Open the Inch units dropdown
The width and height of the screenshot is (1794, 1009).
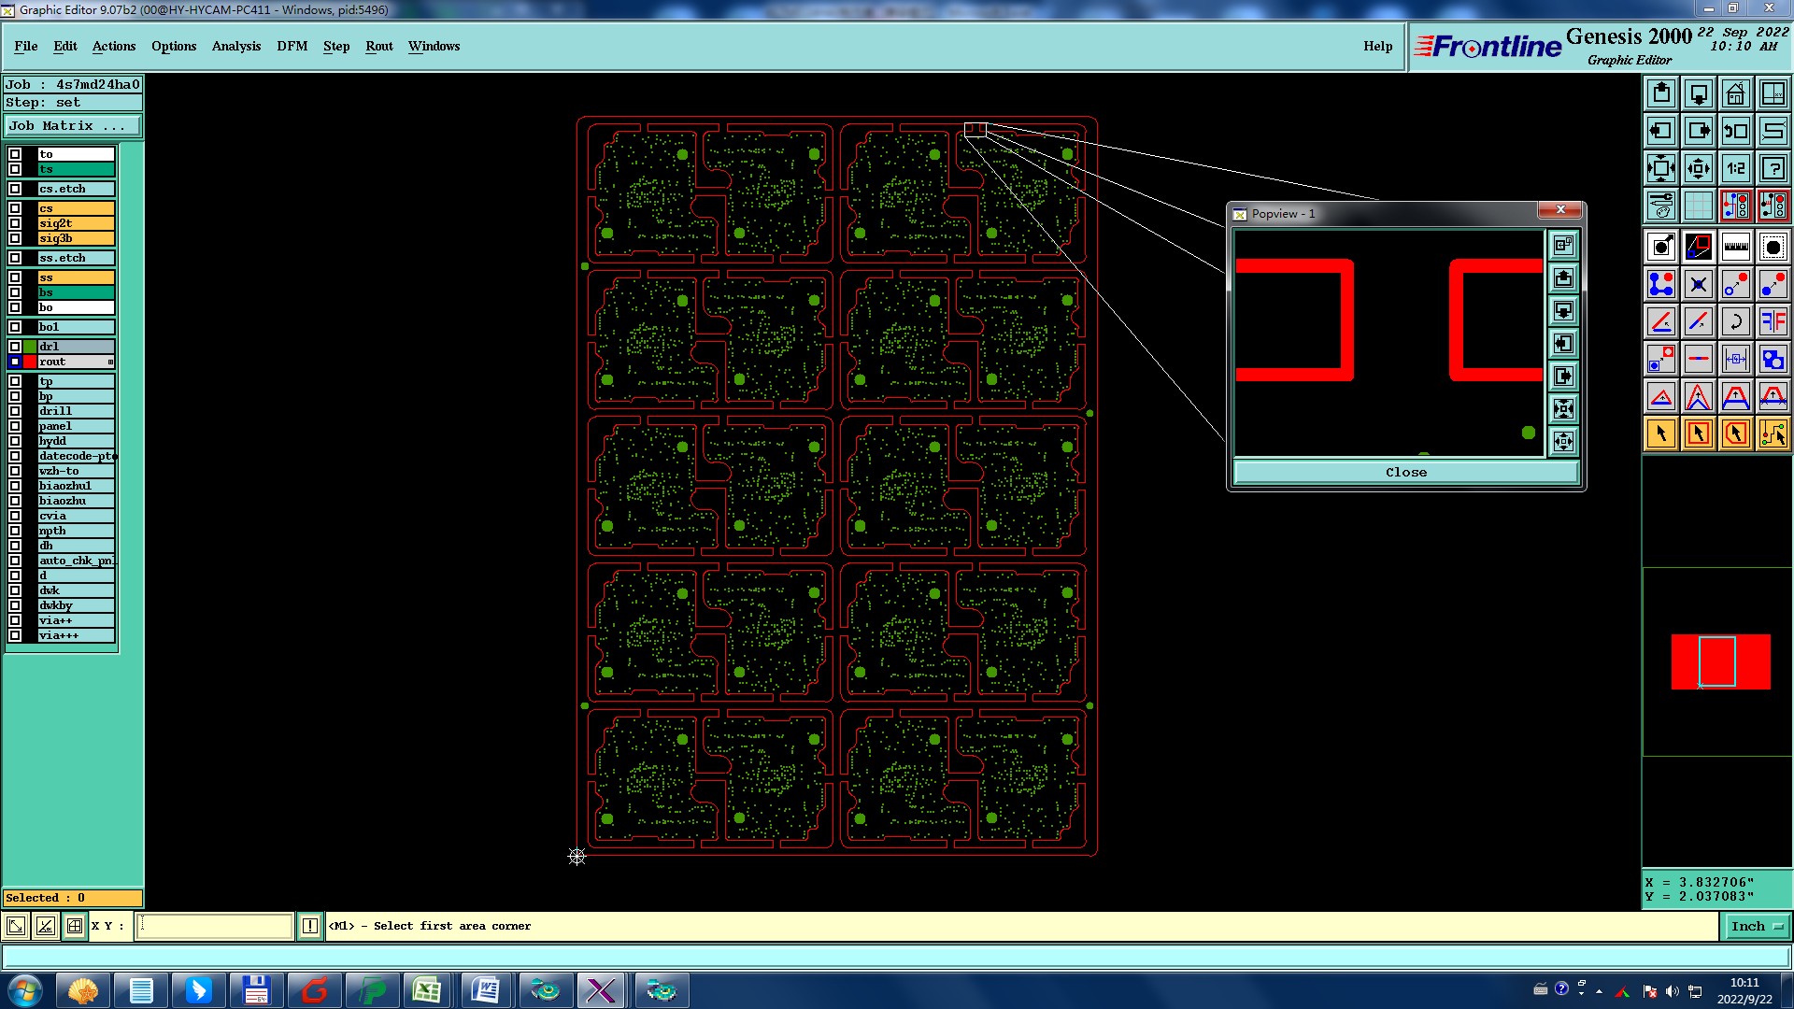click(1757, 926)
